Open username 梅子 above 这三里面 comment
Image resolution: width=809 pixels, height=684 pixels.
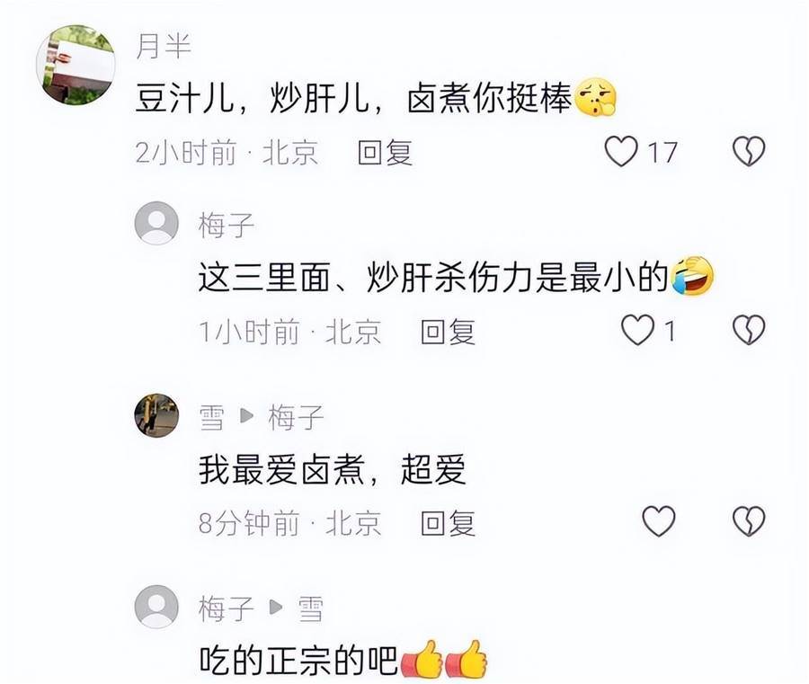227,226
